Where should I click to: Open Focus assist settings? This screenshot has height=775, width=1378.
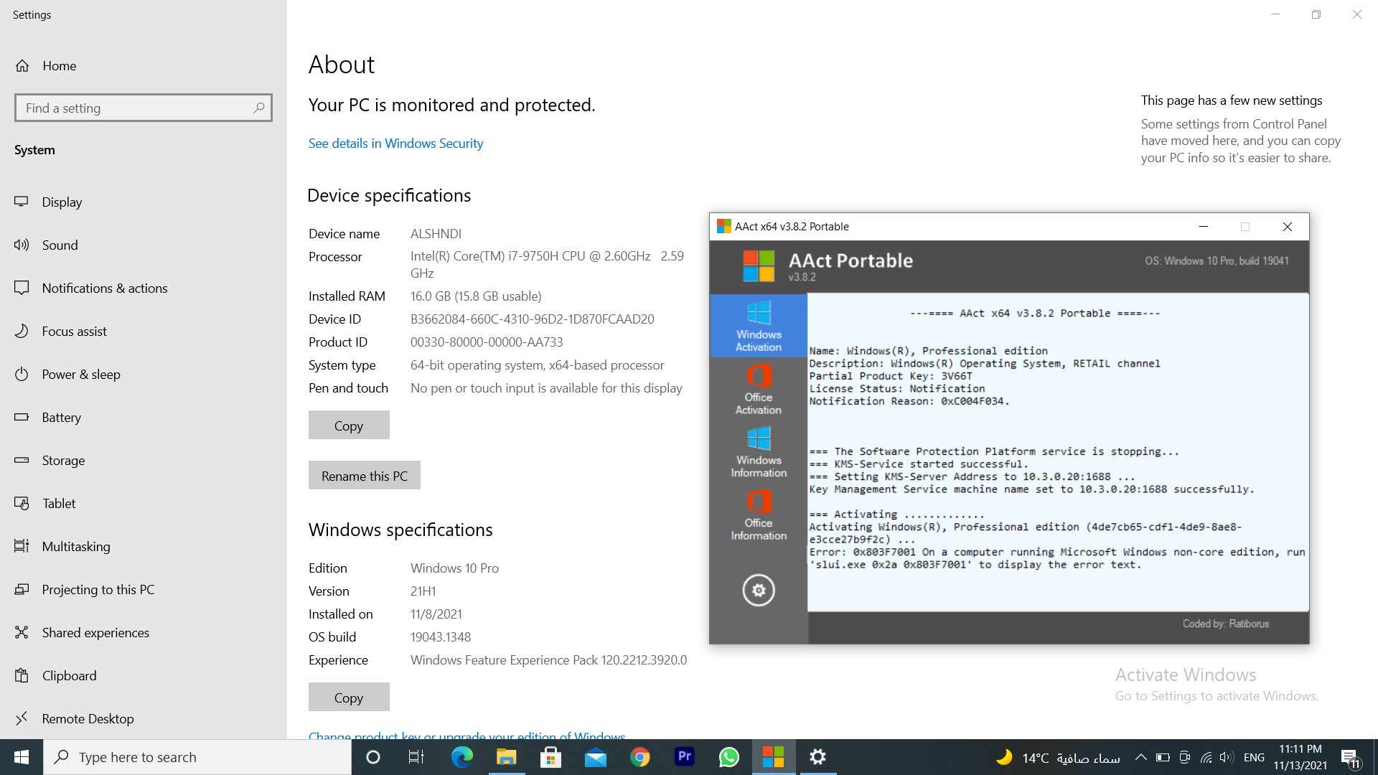144,332
